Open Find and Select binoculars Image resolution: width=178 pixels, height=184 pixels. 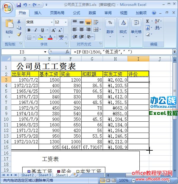click(x=157, y=28)
